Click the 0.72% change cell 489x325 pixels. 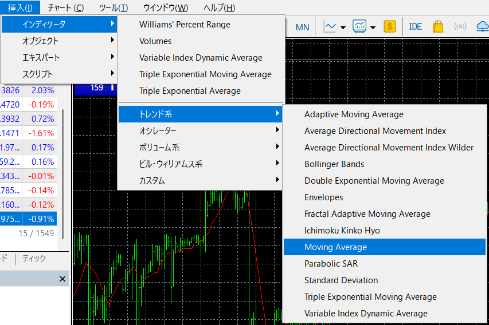[40, 119]
